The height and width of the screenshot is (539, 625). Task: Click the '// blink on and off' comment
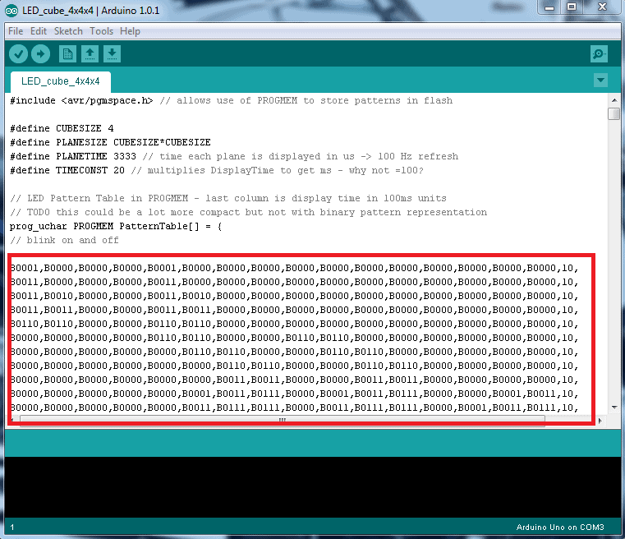65,240
